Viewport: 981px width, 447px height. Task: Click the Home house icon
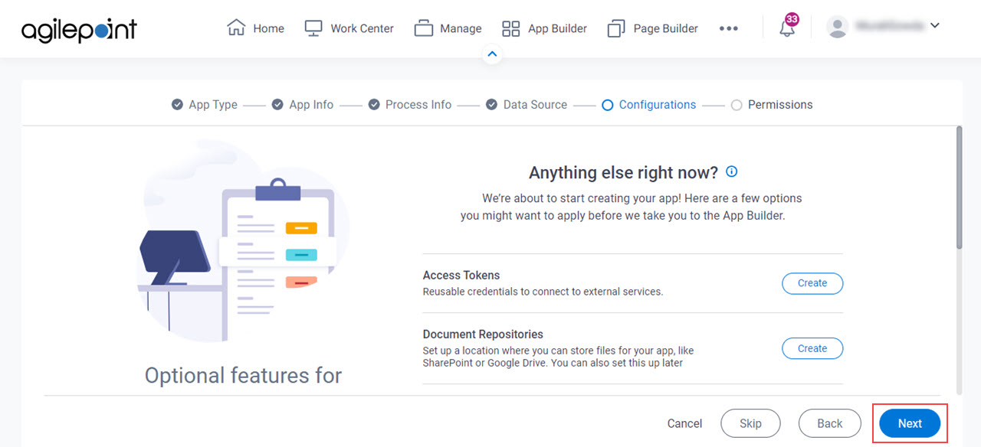[x=236, y=28]
